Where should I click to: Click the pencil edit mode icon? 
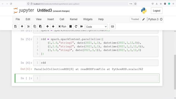(x=144, y=19)
